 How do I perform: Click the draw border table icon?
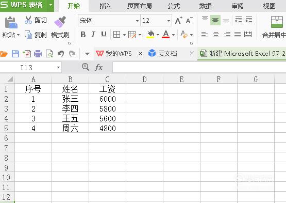pos(132,35)
